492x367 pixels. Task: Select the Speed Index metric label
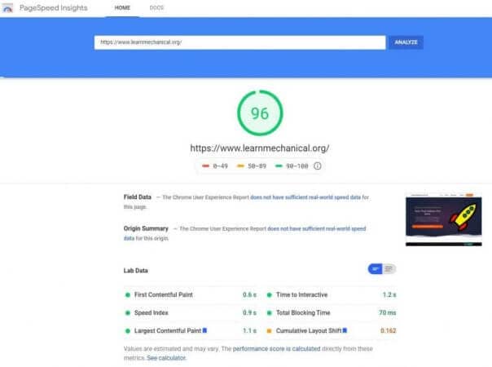click(x=152, y=312)
